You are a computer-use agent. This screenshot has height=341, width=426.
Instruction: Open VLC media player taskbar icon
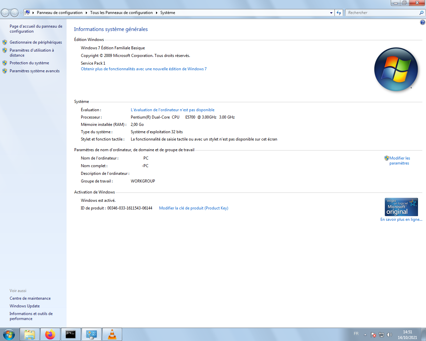(x=112, y=334)
